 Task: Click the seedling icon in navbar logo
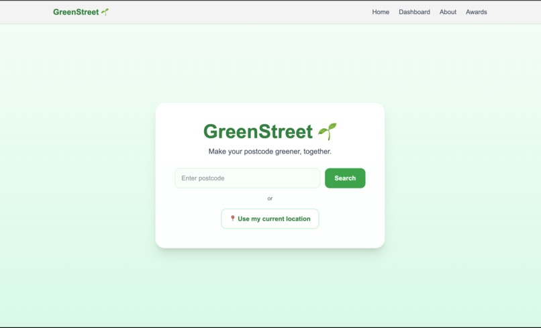click(x=105, y=12)
